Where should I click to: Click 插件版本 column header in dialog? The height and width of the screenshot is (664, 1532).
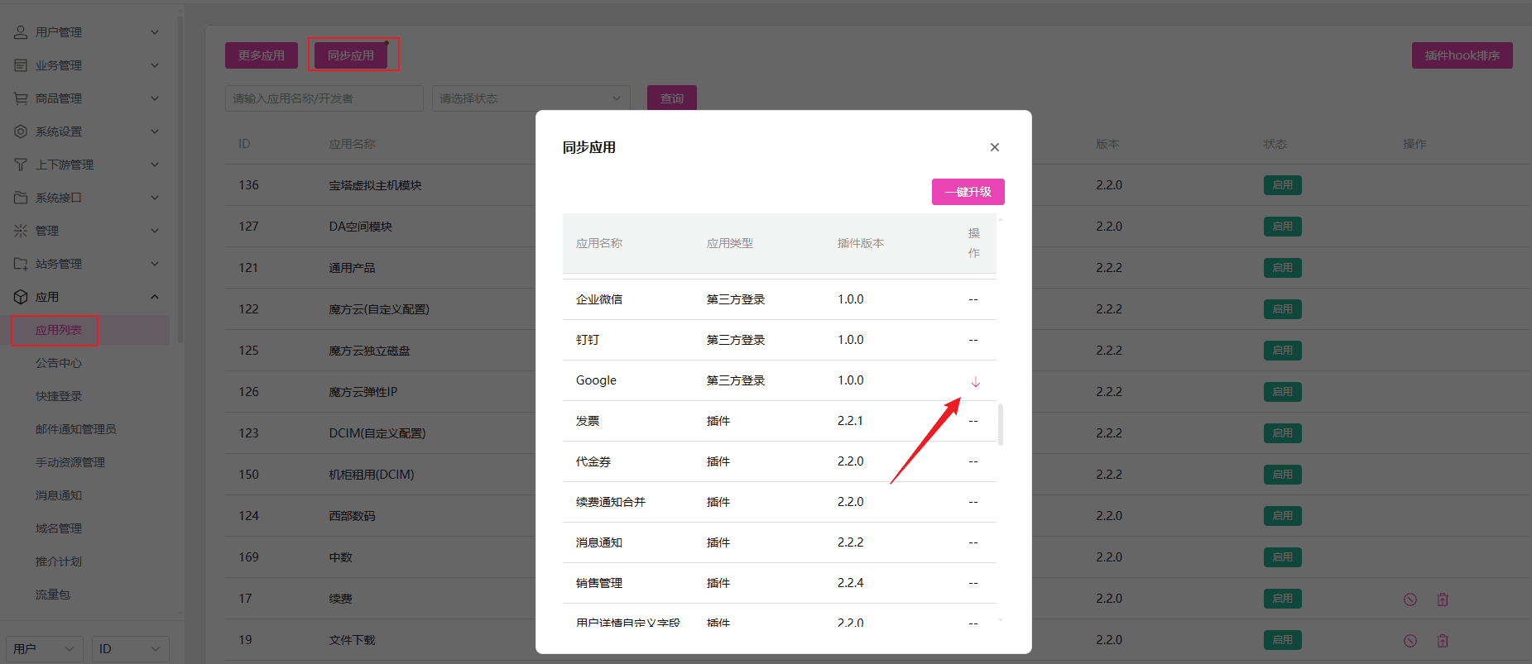861,243
